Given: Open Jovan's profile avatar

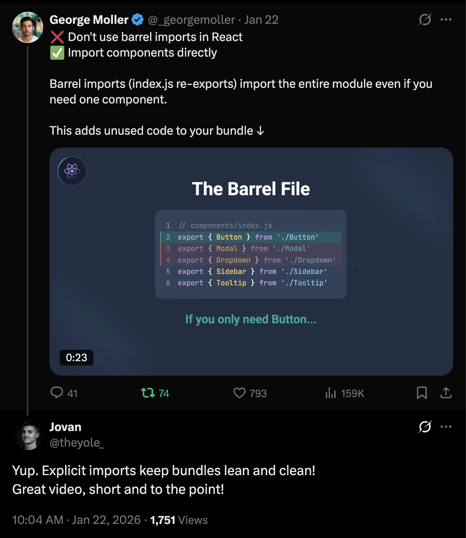Looking at the screenshot, I should 27,435.
